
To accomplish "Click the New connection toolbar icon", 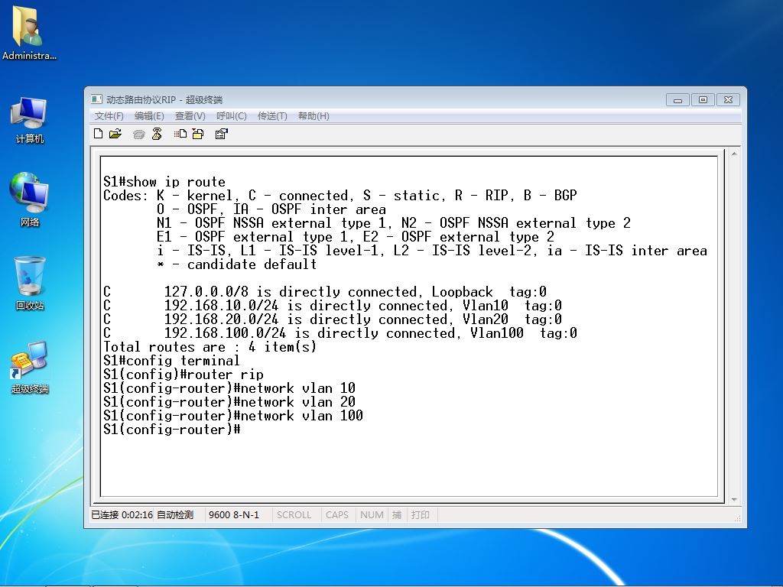I will [99, 134].
